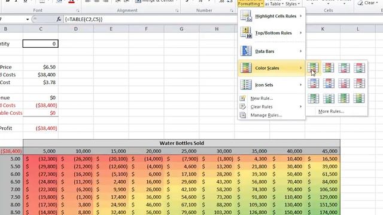Apply Yellow-Green color scale preset
This screenshot has width=383, height=215.
click(x=359, y=99)
